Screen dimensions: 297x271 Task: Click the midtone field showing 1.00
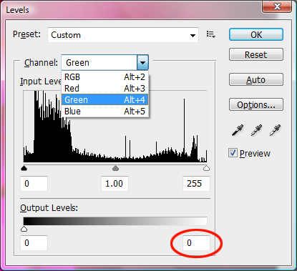pyautogui.click(x=115, y=184)
